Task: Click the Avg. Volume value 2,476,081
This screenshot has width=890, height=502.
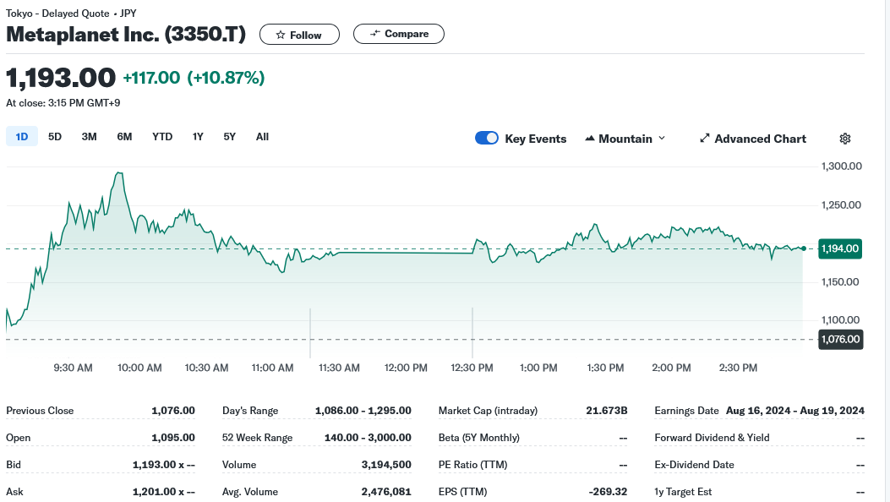Action: tap(386, 492)
